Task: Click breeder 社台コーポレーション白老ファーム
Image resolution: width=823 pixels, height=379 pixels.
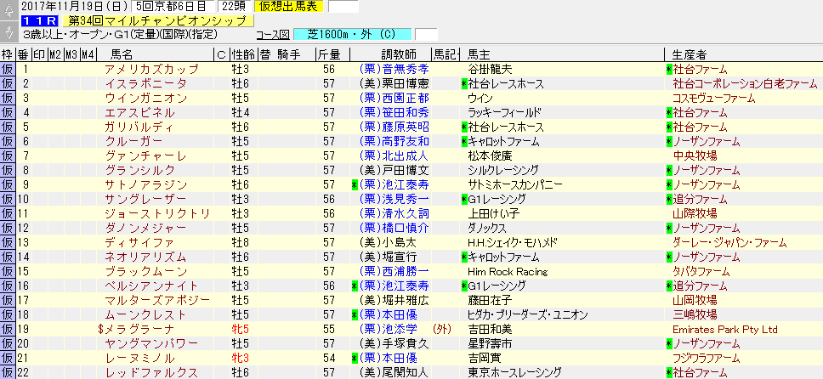Action: click(x=746, y=83)
